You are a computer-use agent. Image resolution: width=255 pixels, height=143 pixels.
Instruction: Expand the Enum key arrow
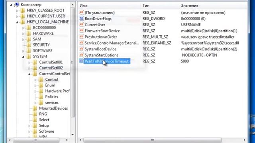click(35, 85)
